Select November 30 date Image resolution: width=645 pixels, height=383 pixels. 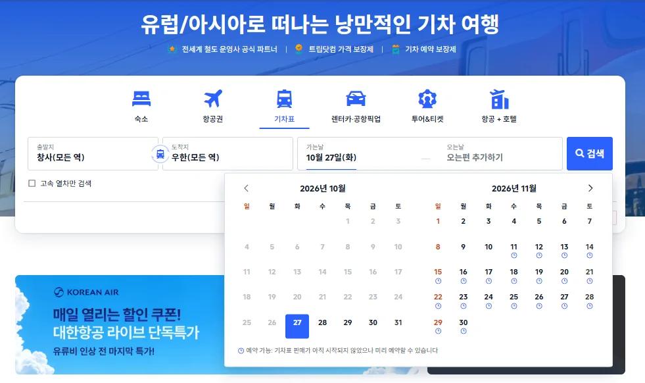(463, 326)
